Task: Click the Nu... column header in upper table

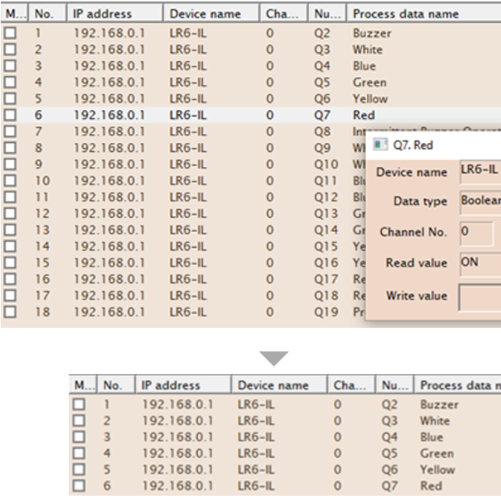Action: click(327, 14)
